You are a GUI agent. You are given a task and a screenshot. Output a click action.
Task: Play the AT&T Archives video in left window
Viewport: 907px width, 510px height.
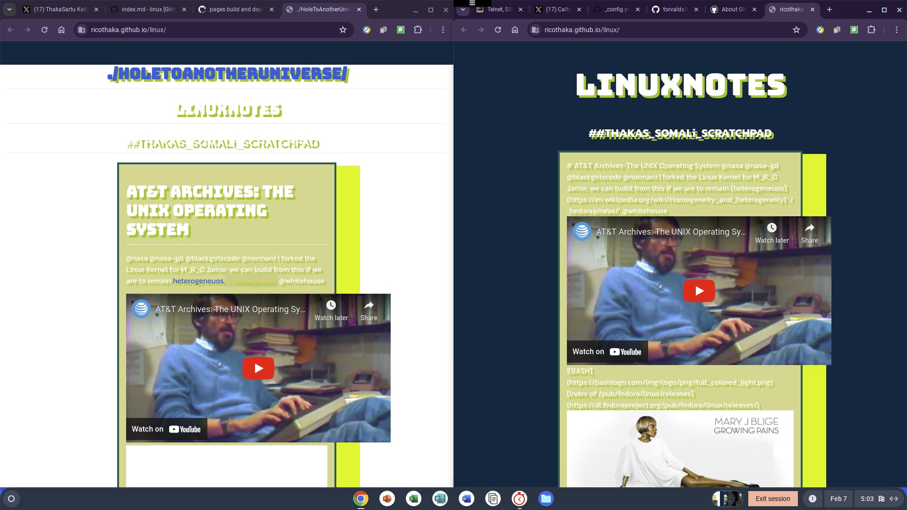(258, 368)
